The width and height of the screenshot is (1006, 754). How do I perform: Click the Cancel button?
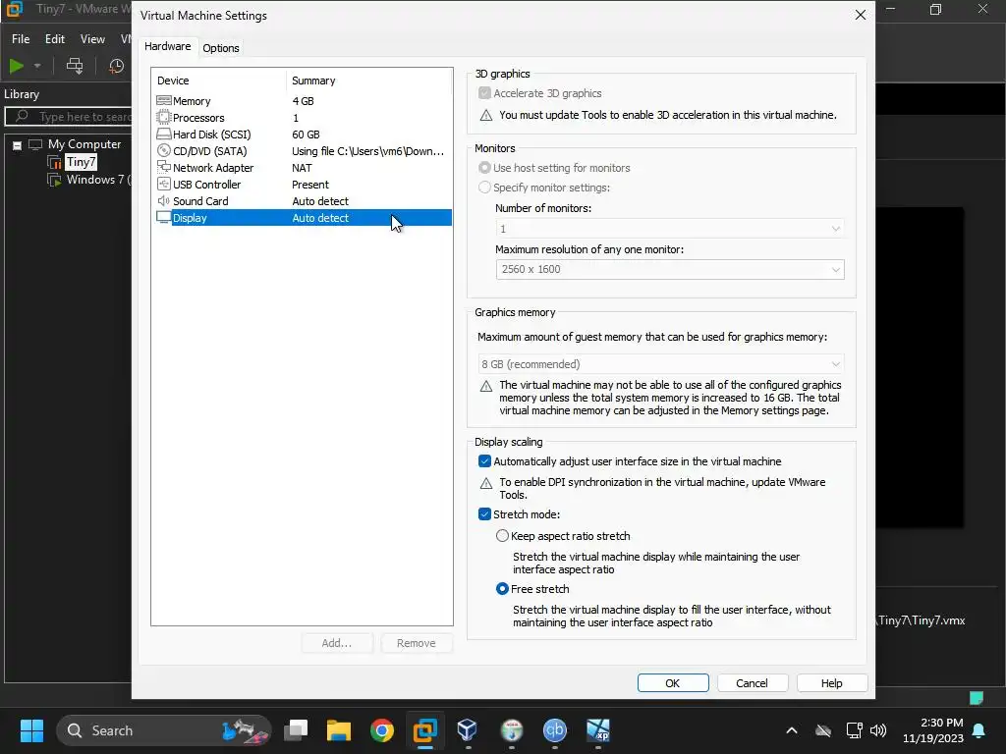[752, 683]
